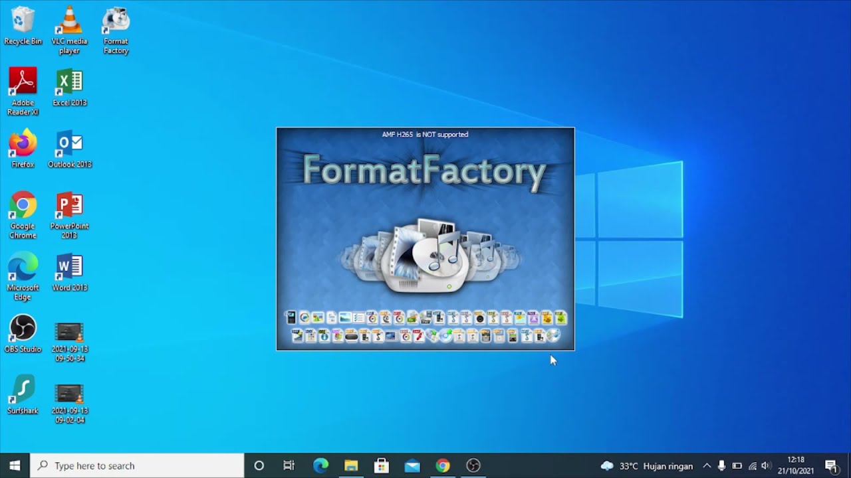Launch VLC media player shortcut
851x478 pixels.
pyautogui.click(x=69, y=31)
